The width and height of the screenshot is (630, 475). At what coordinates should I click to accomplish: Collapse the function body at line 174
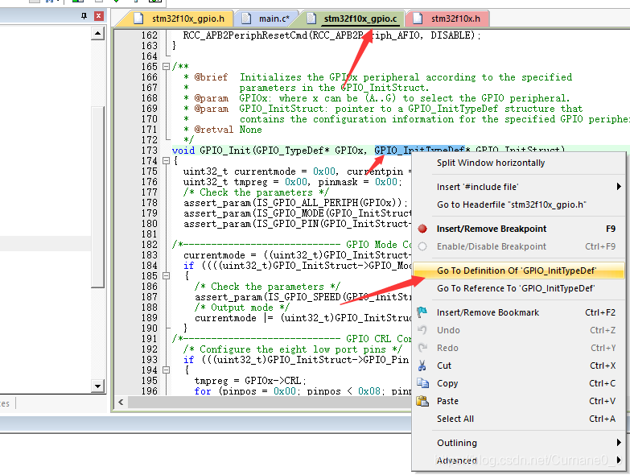(166, 161)
